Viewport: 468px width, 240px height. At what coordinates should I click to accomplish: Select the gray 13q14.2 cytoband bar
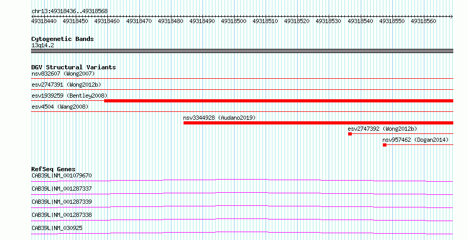pyautogui.click(x=242, y=51)
